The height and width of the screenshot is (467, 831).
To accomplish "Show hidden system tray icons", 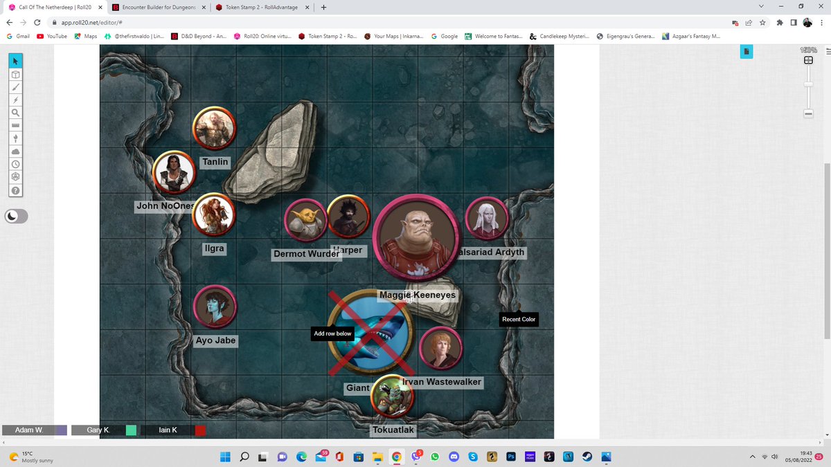I will pos(753,457).
